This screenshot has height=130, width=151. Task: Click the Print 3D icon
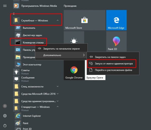[18, 129]
